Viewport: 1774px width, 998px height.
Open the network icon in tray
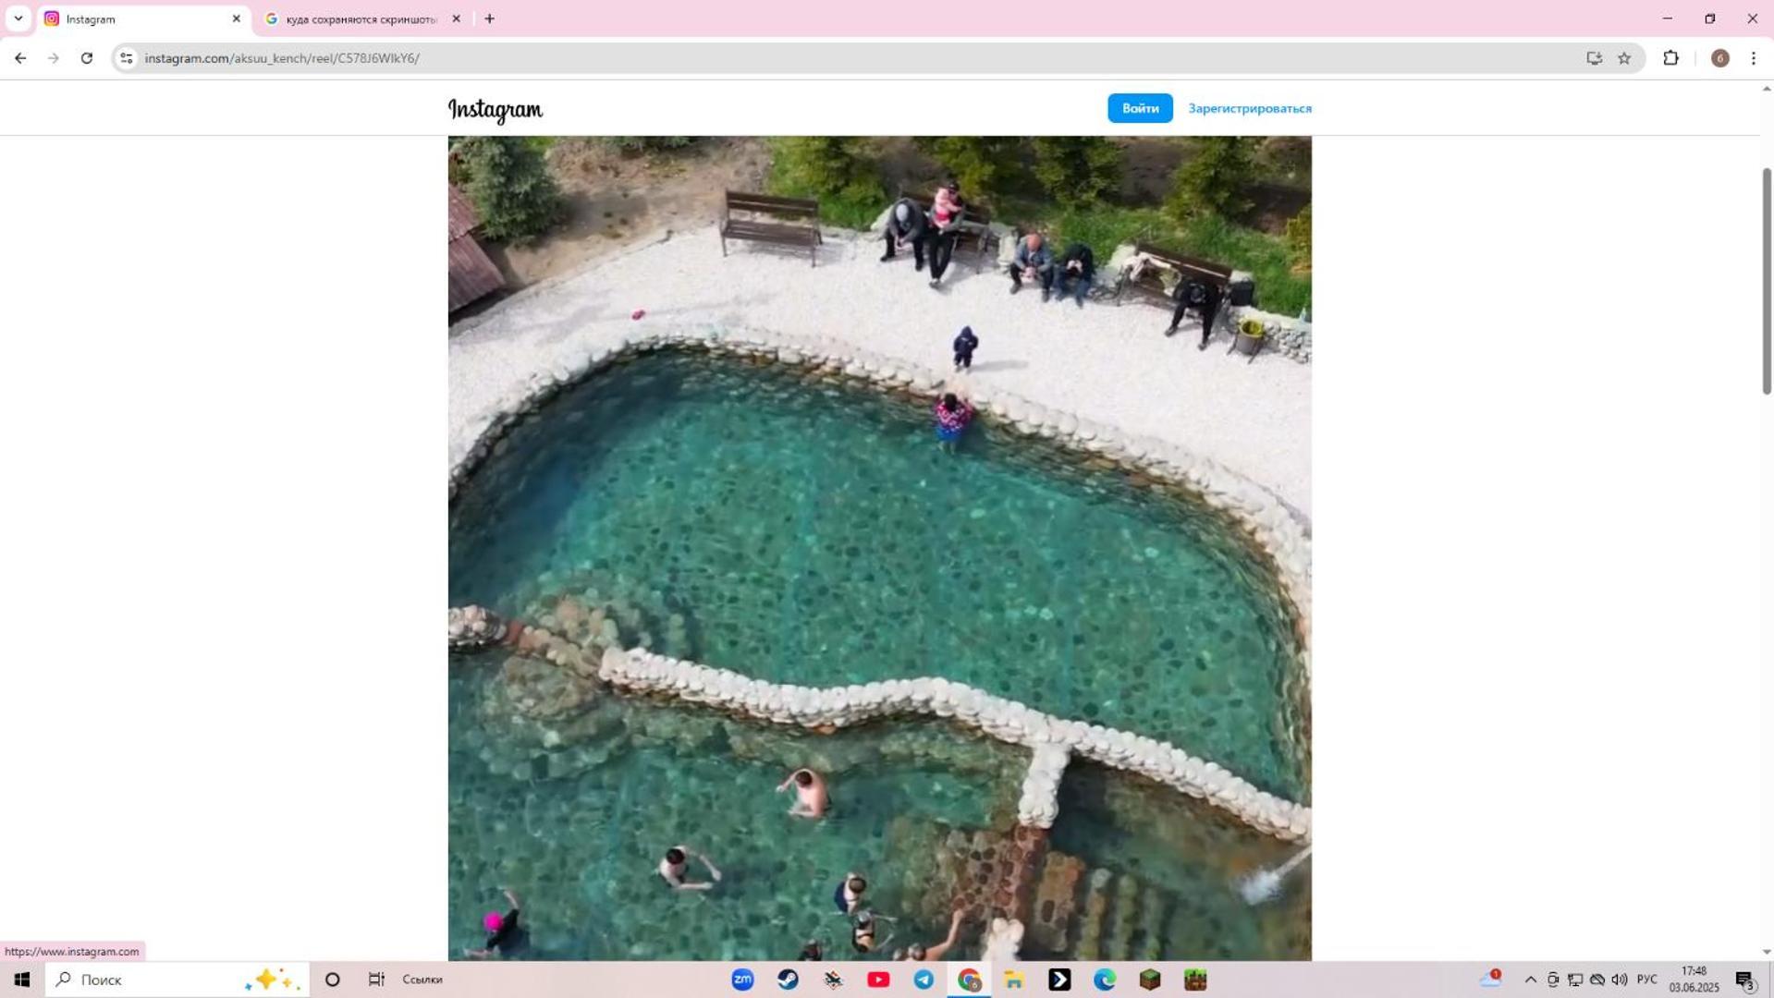[1575, 980]
